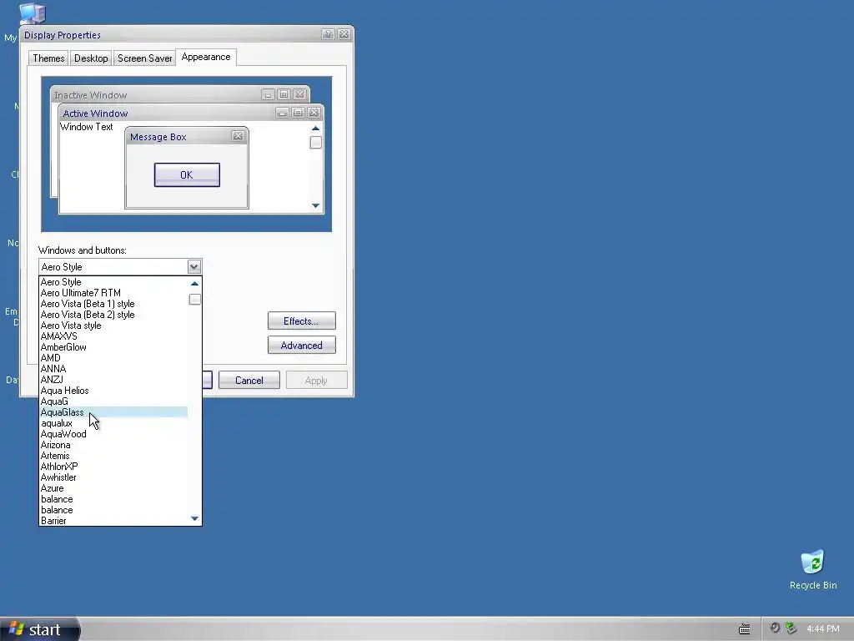This screenshot has width=854, height=641.
Task: Select Azure style
Action: click(113, 488)
